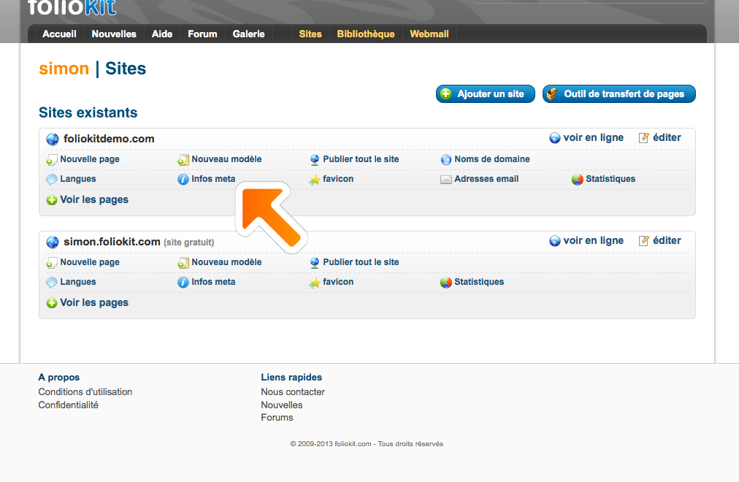The height and width of the screenshot is (482, 739).
Task: Open Nouvelles link in footer
Action: (282, 405)
